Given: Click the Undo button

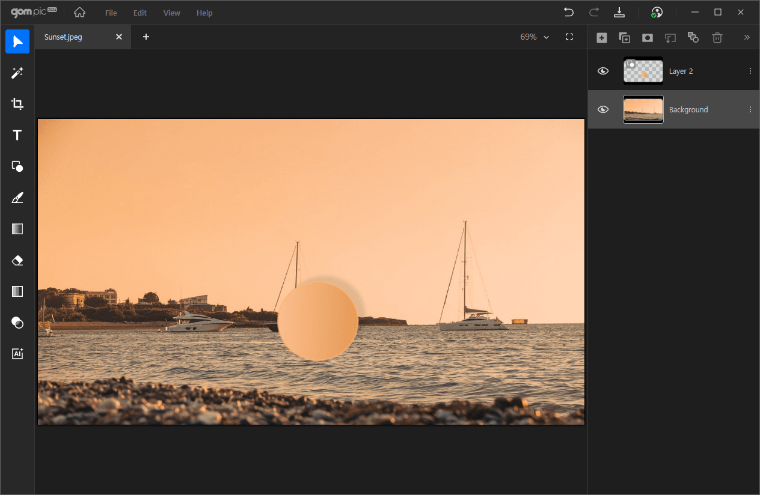Looking at the screenshot, I should (568, 12).
